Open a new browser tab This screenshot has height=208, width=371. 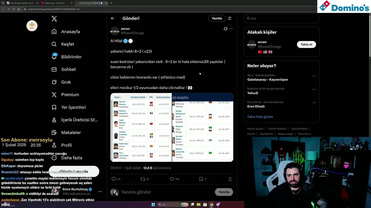(111, 3)
